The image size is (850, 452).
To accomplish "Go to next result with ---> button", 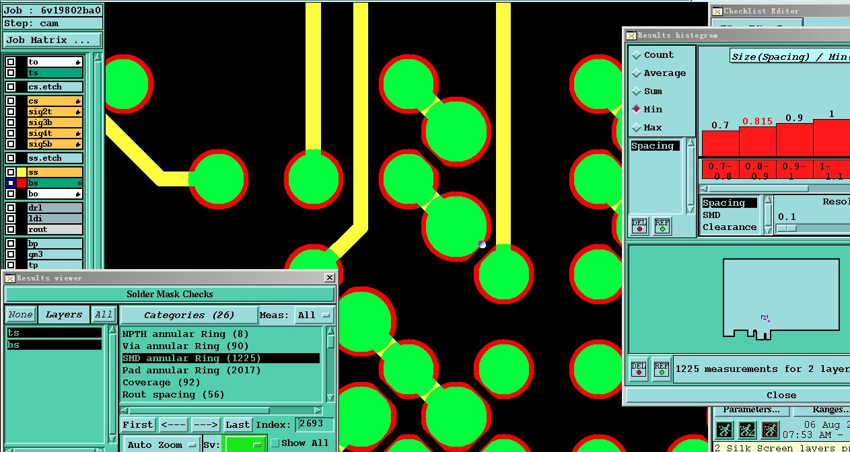I will coord(205,424).
